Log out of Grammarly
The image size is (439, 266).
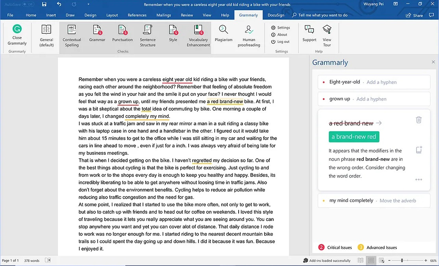(x=280, y=42)
